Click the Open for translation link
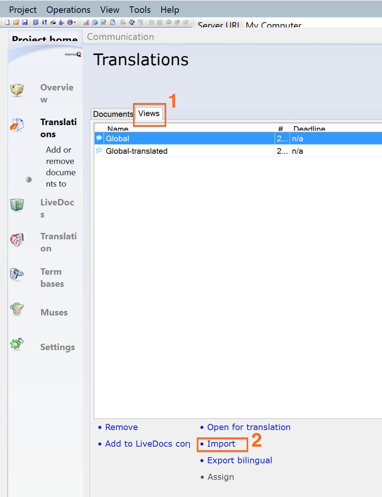382x497 pixels. click(249, 427)
